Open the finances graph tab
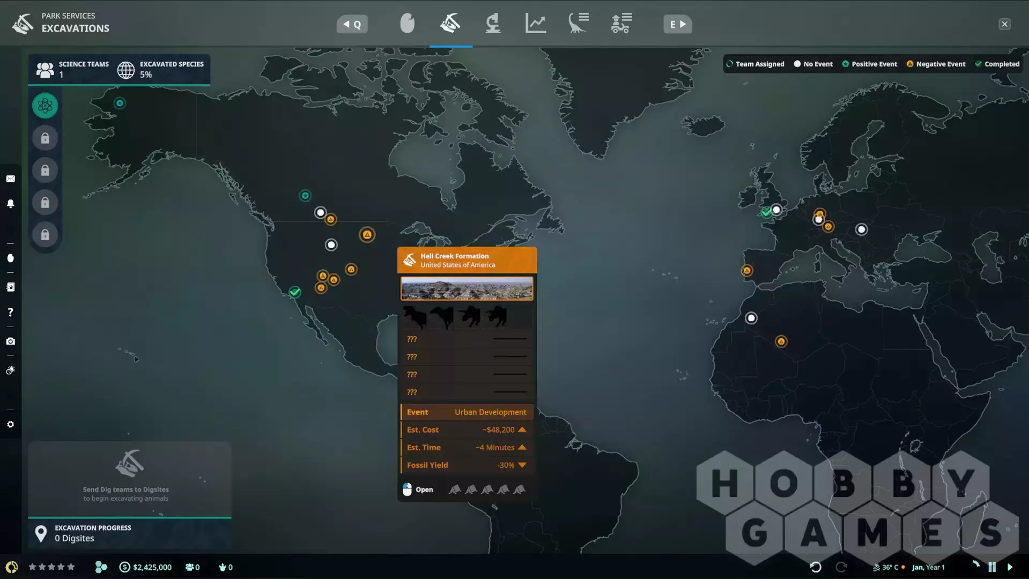 [536, 24]
